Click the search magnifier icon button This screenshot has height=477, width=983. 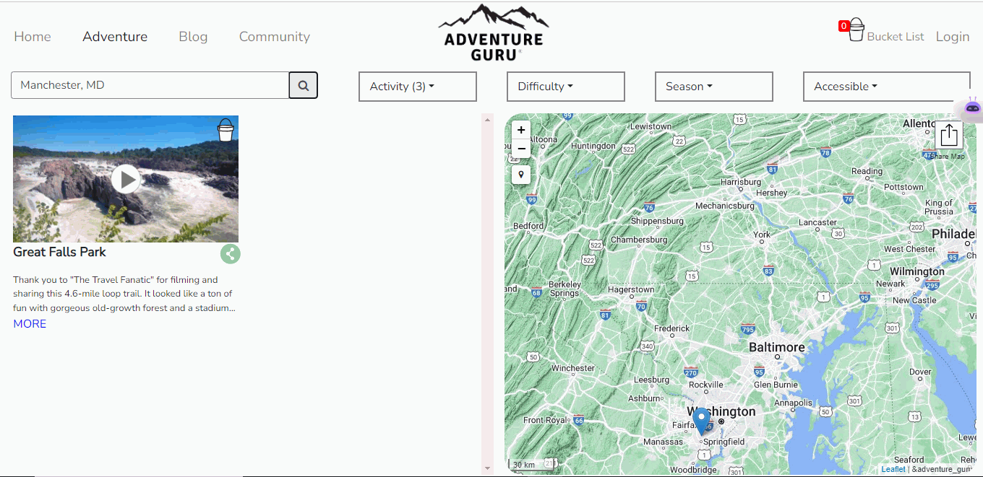304,85
